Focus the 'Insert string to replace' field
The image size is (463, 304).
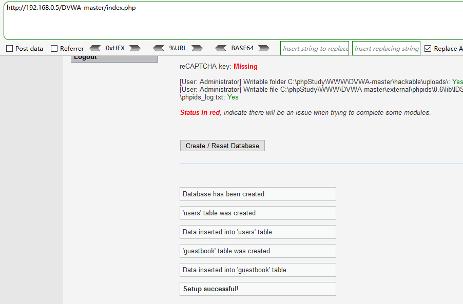315,48
